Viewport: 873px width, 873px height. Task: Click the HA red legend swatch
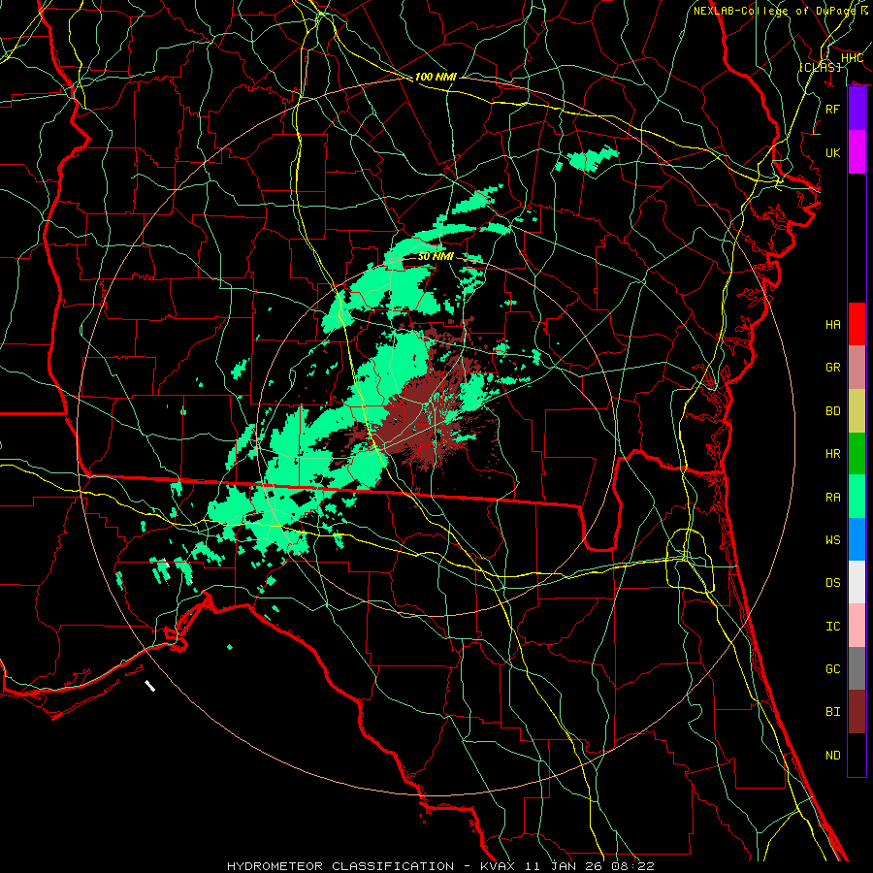pos(857,324)
